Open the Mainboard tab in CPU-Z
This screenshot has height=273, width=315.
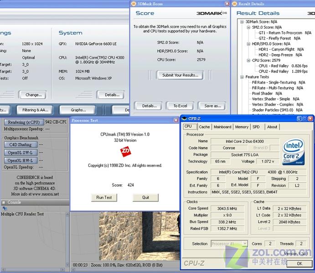222,127
